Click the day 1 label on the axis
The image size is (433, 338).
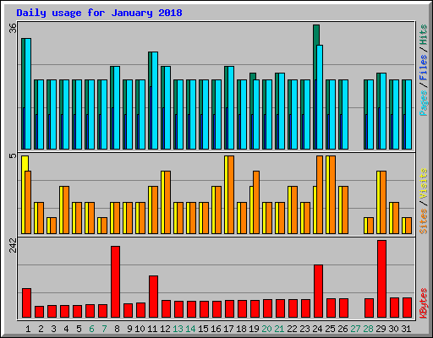28,329
